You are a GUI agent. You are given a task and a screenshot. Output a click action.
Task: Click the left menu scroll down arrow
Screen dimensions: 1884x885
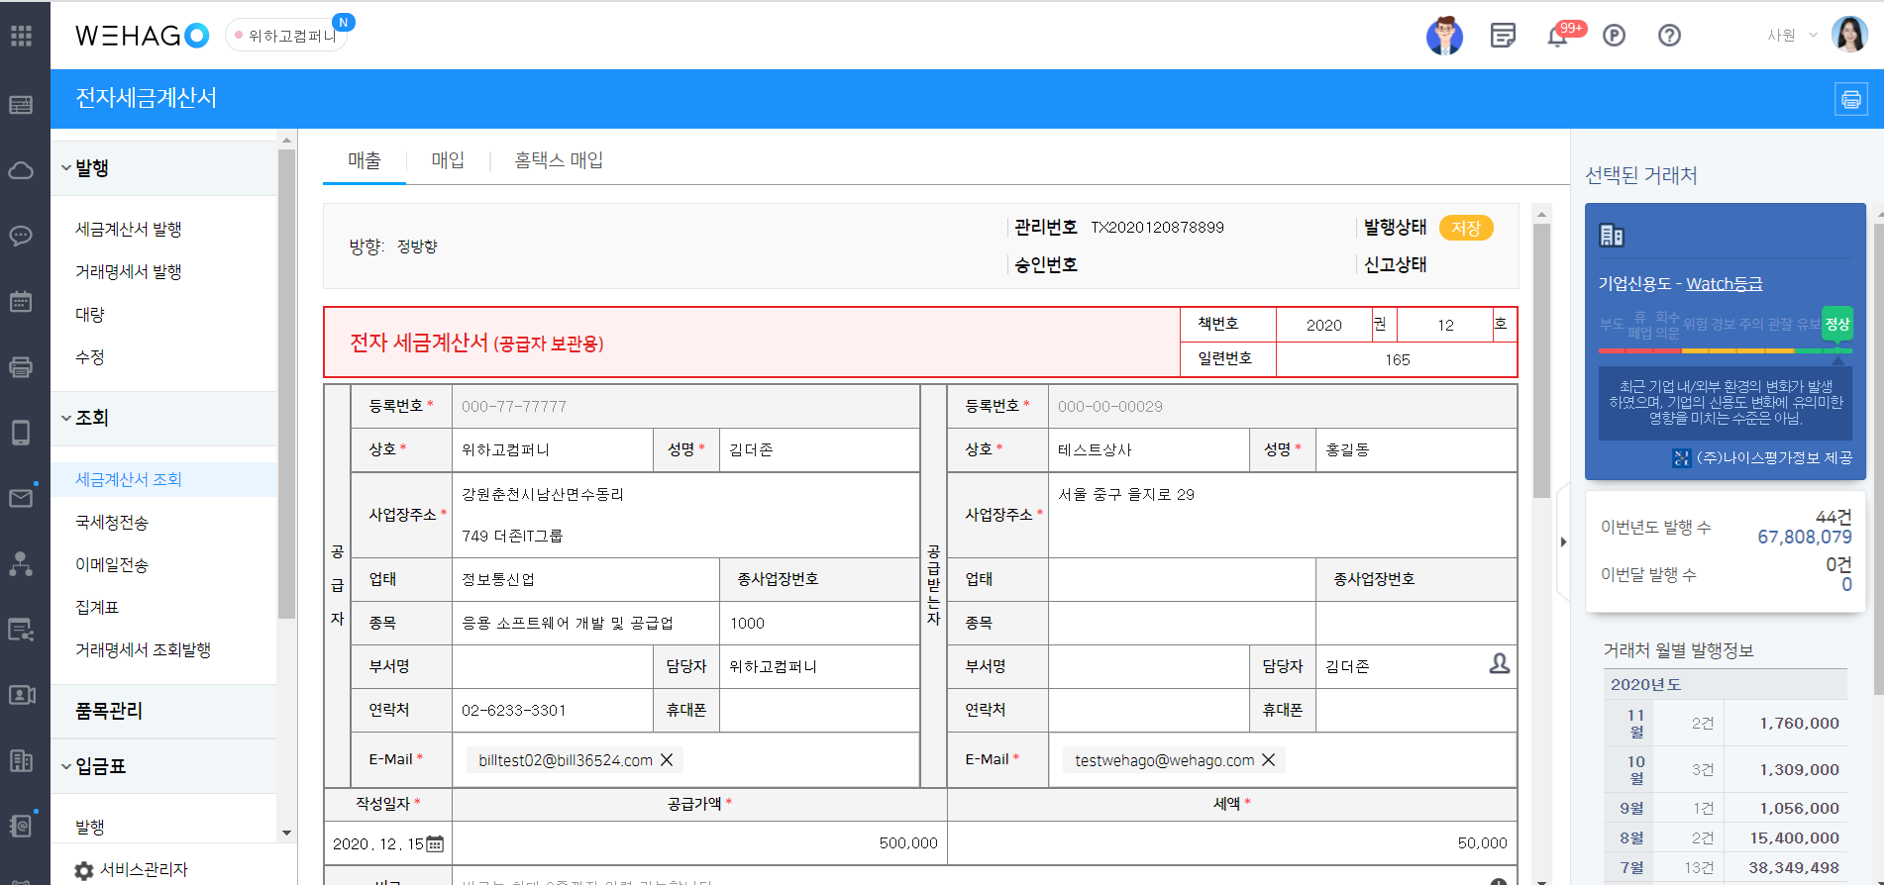coord(287,834)
